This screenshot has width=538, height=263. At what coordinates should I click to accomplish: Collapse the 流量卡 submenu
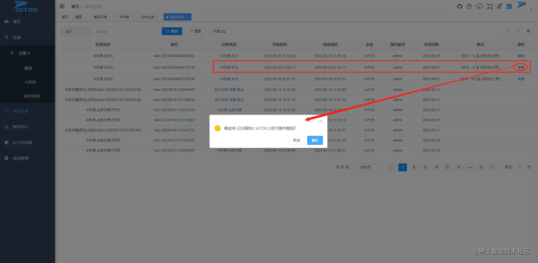(27, 53)
